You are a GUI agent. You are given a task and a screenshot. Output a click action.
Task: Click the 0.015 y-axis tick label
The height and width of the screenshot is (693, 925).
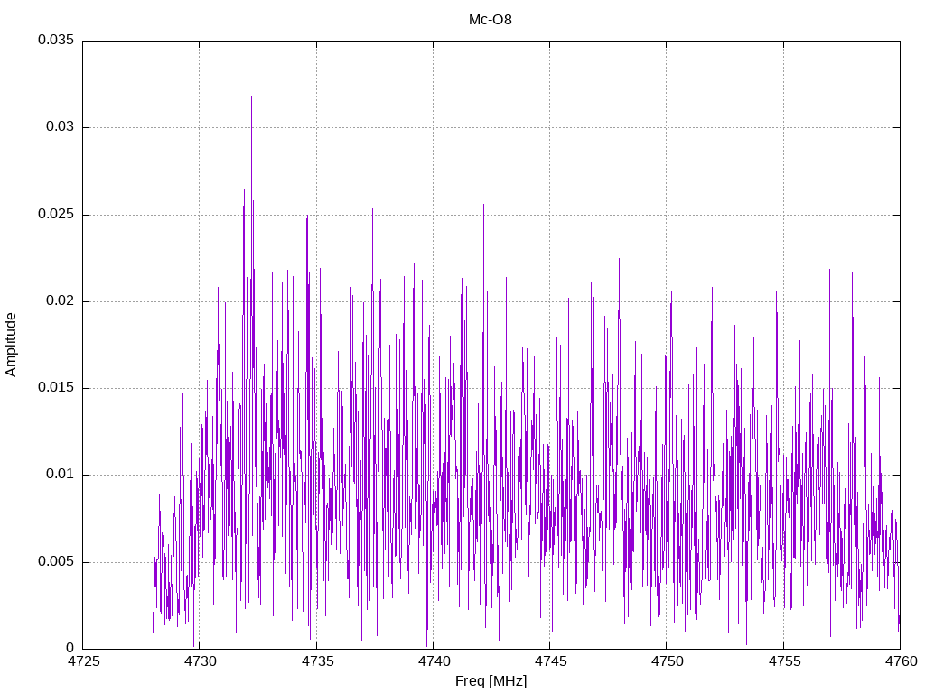coord(56,387)
